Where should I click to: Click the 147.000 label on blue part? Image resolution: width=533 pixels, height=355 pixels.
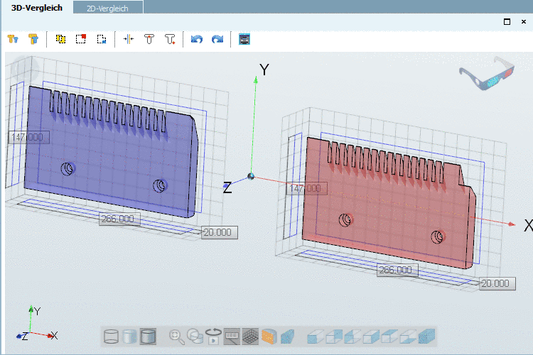tap(29, 137)
